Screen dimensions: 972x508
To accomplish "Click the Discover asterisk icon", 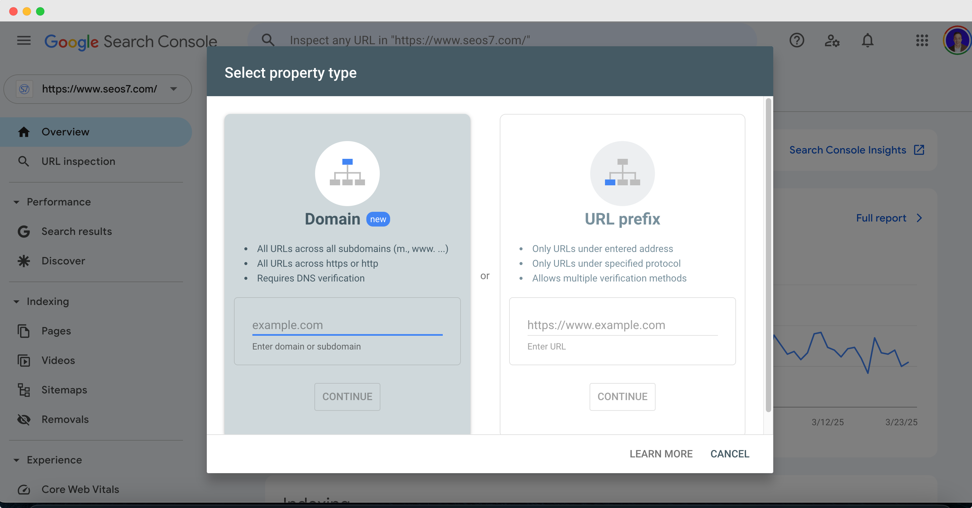I will point(24,261).
